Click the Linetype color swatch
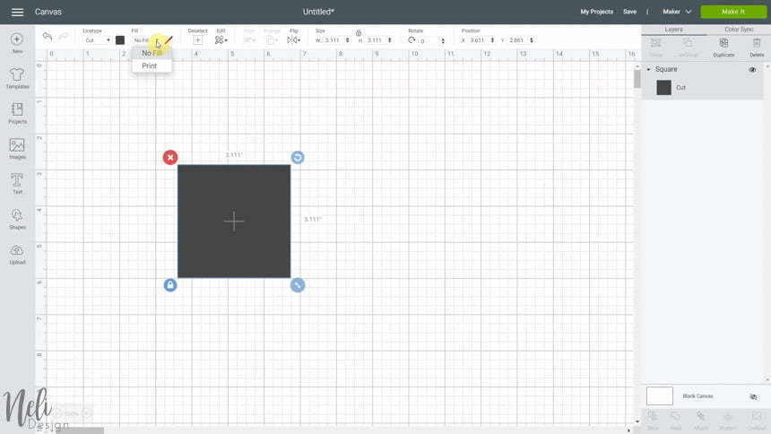Viewport: 771px width, 434px height. point(120,40)
